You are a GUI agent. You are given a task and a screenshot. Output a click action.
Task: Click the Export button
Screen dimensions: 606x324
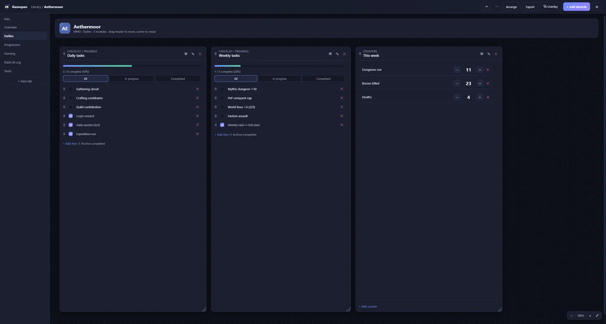[530, 7]
